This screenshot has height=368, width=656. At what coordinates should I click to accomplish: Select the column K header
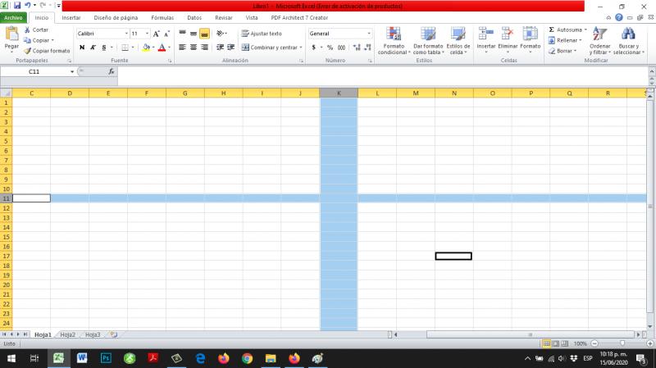coord(339,93)
